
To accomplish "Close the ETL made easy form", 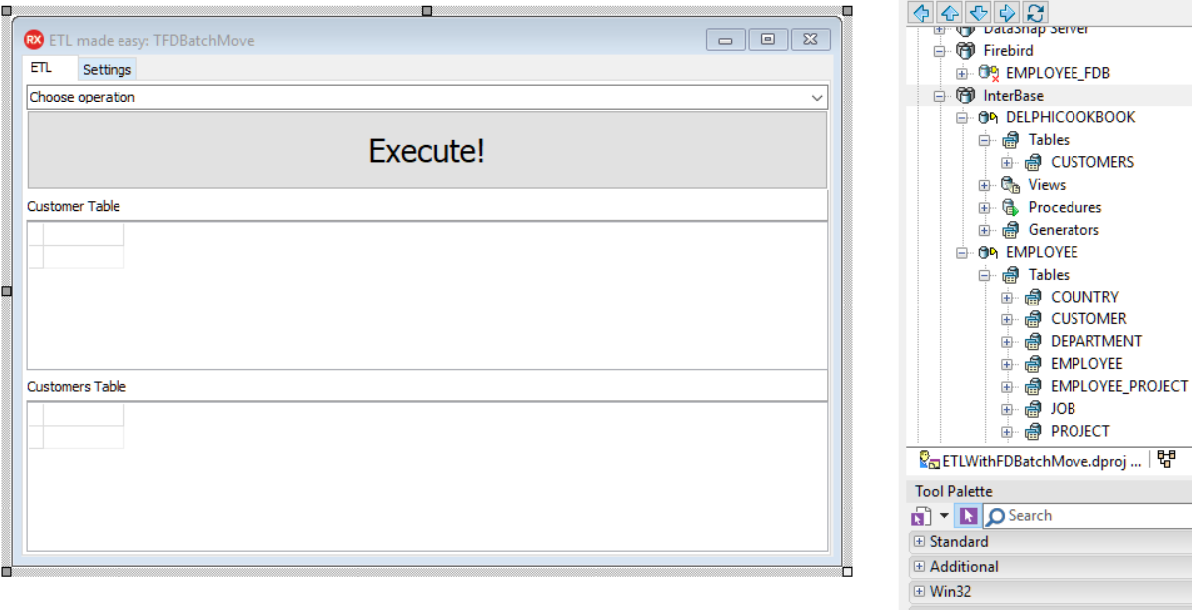I will pyautogui.click(x=811, y=40).
